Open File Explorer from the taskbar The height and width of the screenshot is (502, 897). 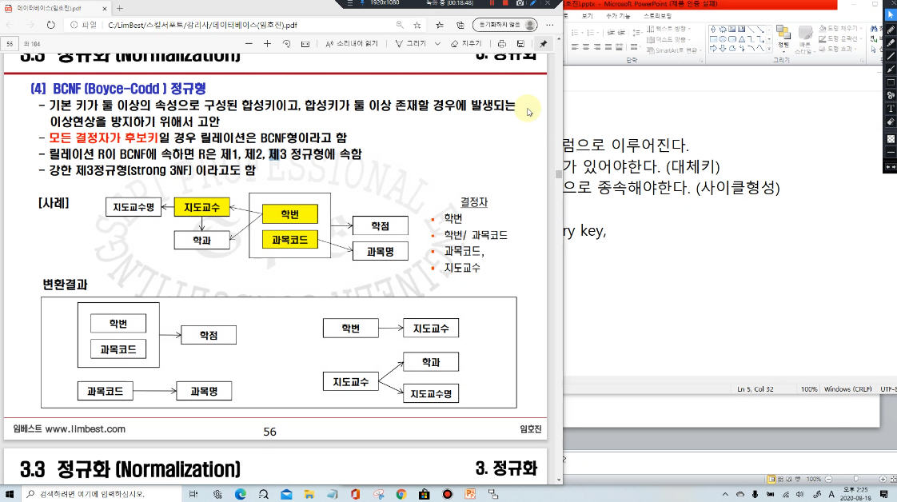coord(309,494)
